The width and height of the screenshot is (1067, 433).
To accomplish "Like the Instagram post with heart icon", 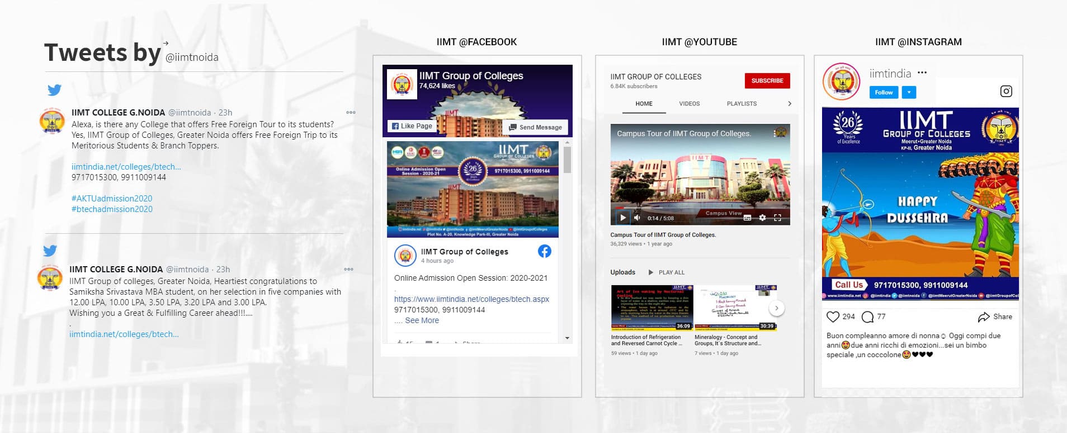I will point(833,317).
